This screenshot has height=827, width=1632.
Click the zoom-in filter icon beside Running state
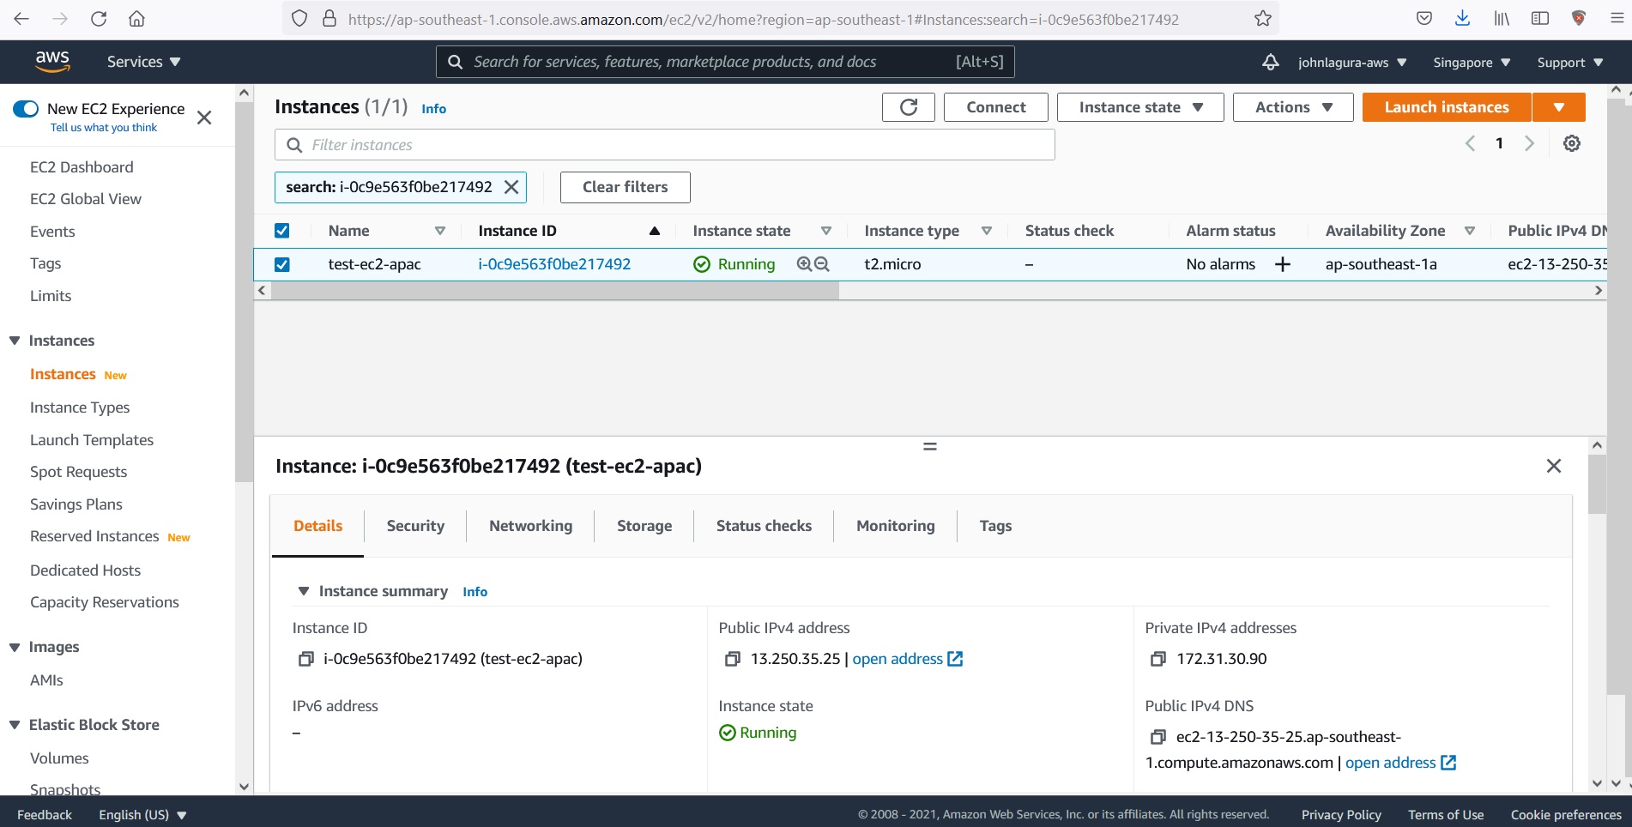[x=801, y=263]
